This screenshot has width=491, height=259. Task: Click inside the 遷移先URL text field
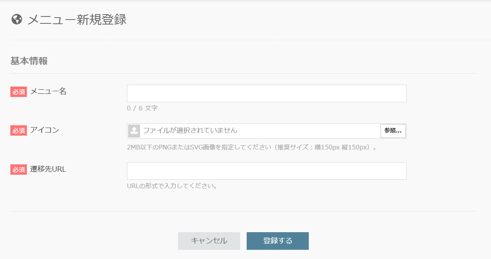[x=267, y=170]
